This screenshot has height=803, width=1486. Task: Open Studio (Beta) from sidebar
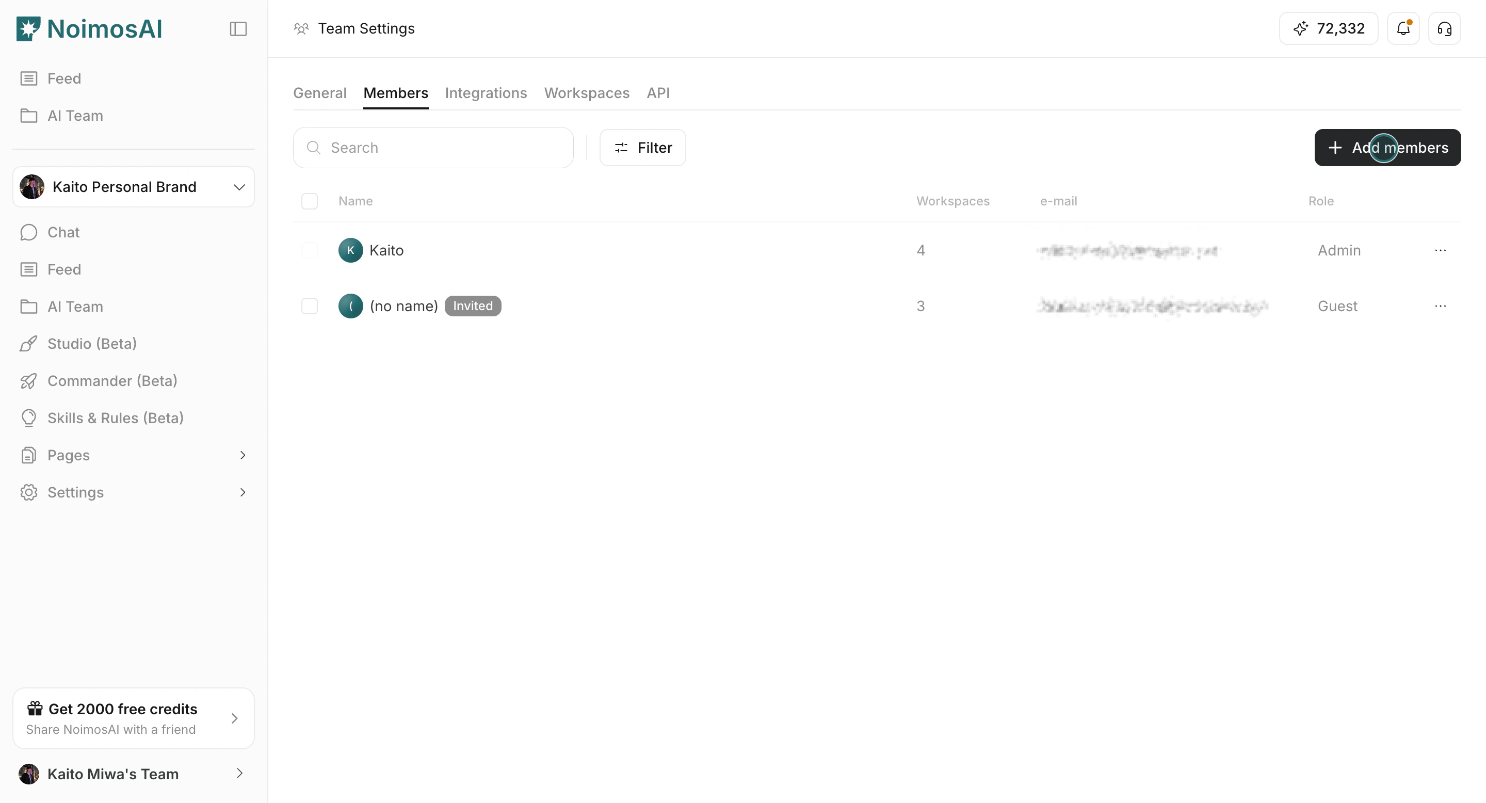(92, 344)
